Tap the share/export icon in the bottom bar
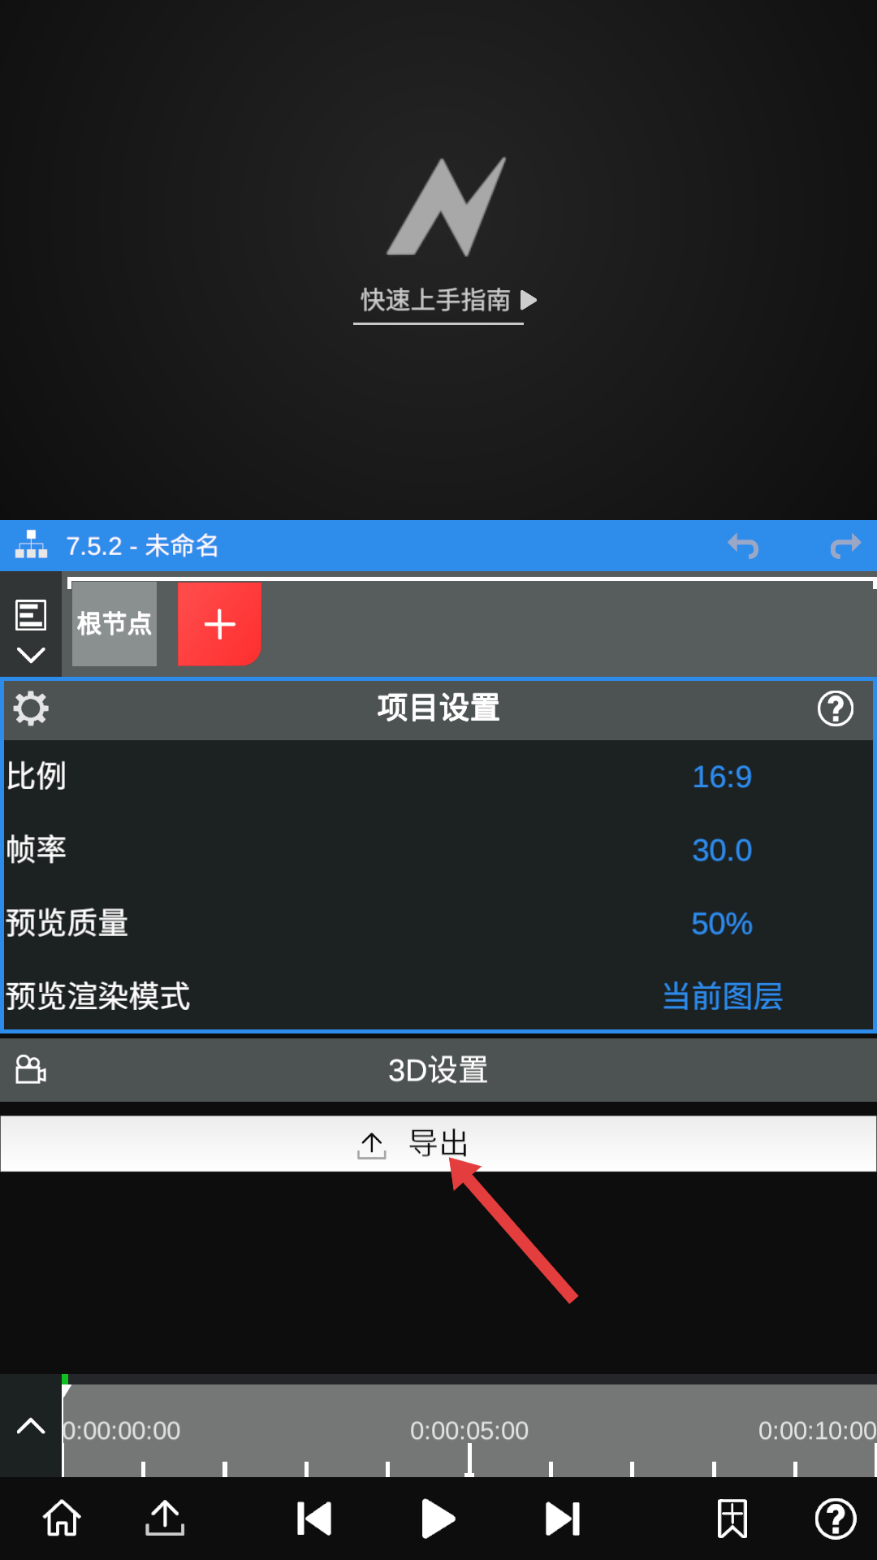Viewport: 877px width, 1560px height. click(165, 1519)
